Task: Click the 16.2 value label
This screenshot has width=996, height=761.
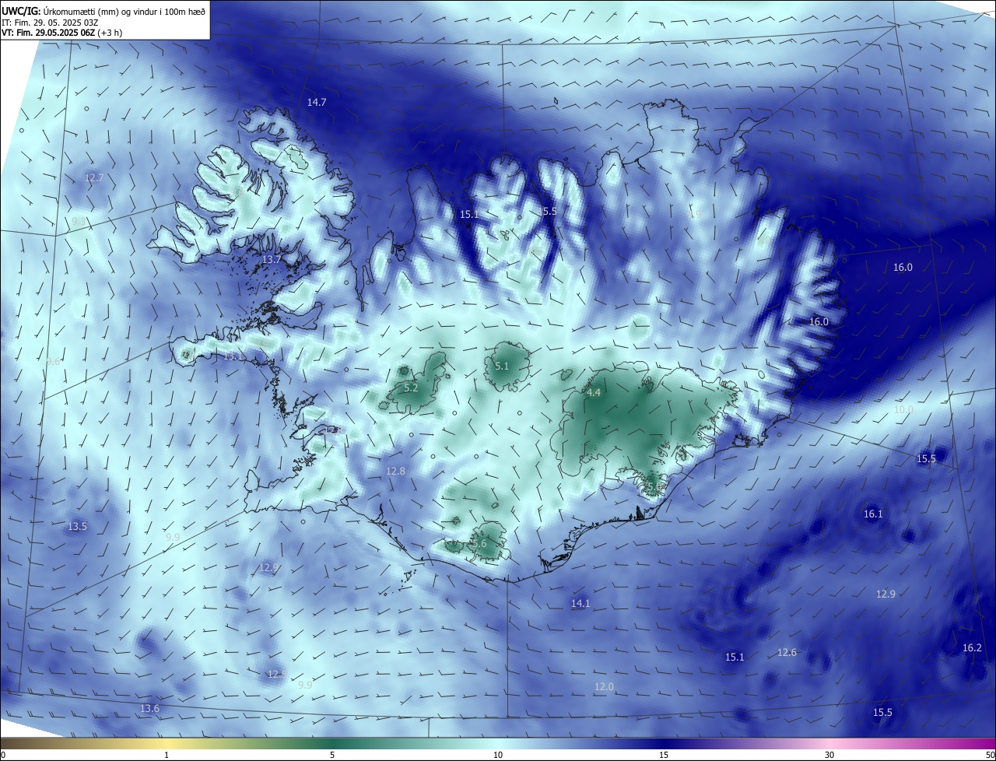Action: tap(972, 647)
